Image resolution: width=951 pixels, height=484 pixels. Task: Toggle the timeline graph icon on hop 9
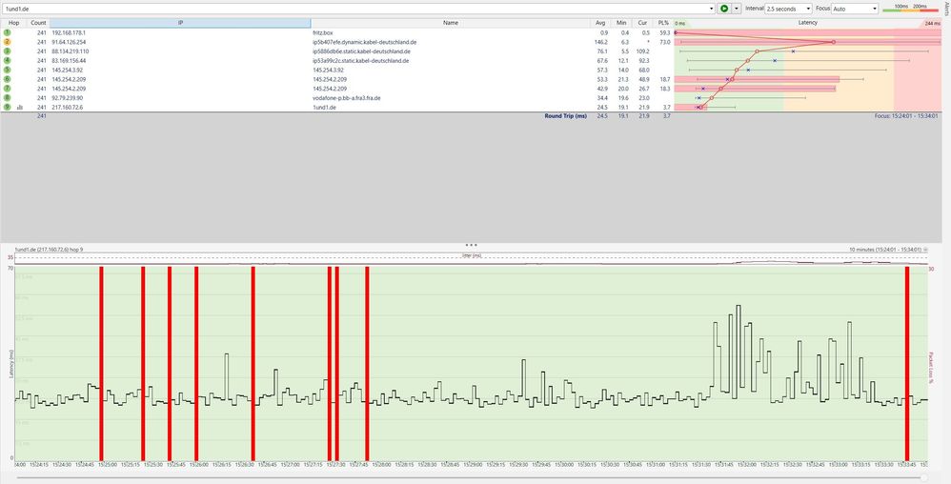pos(20,107)
